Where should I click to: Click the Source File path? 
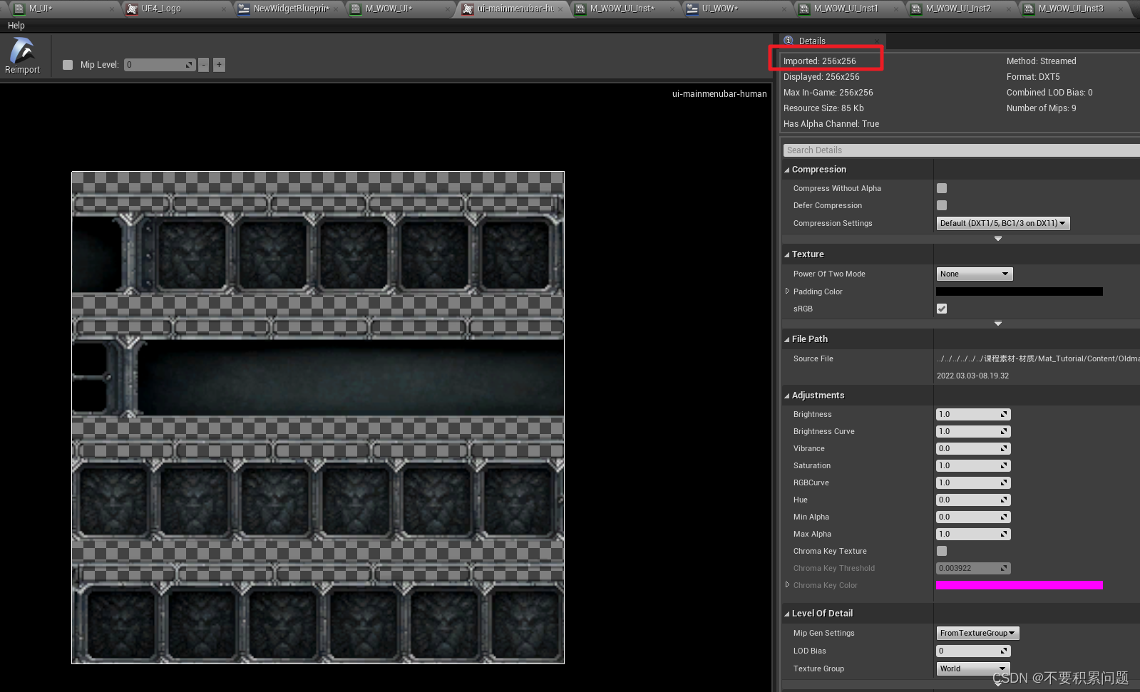[x=1037, y=358]
